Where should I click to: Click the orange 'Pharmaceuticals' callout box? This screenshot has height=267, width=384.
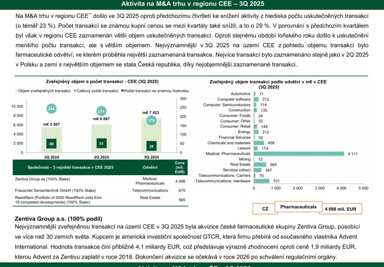298,207
